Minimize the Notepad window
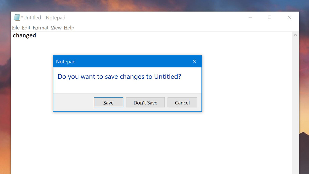The image size is (309, 174). coord(250,17)
